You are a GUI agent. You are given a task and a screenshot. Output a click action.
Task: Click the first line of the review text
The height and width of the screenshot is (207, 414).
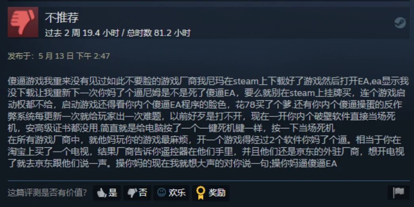[208, 81]
